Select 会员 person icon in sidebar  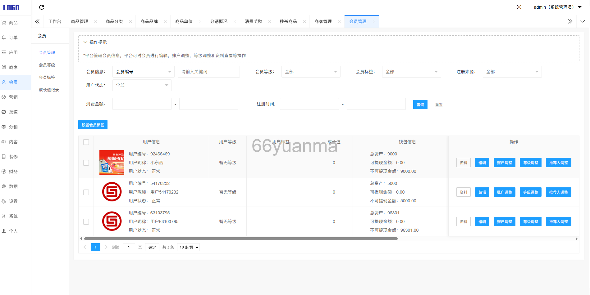(x=4, y=82)
